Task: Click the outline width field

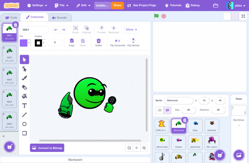Action: (x=55, y=42)
